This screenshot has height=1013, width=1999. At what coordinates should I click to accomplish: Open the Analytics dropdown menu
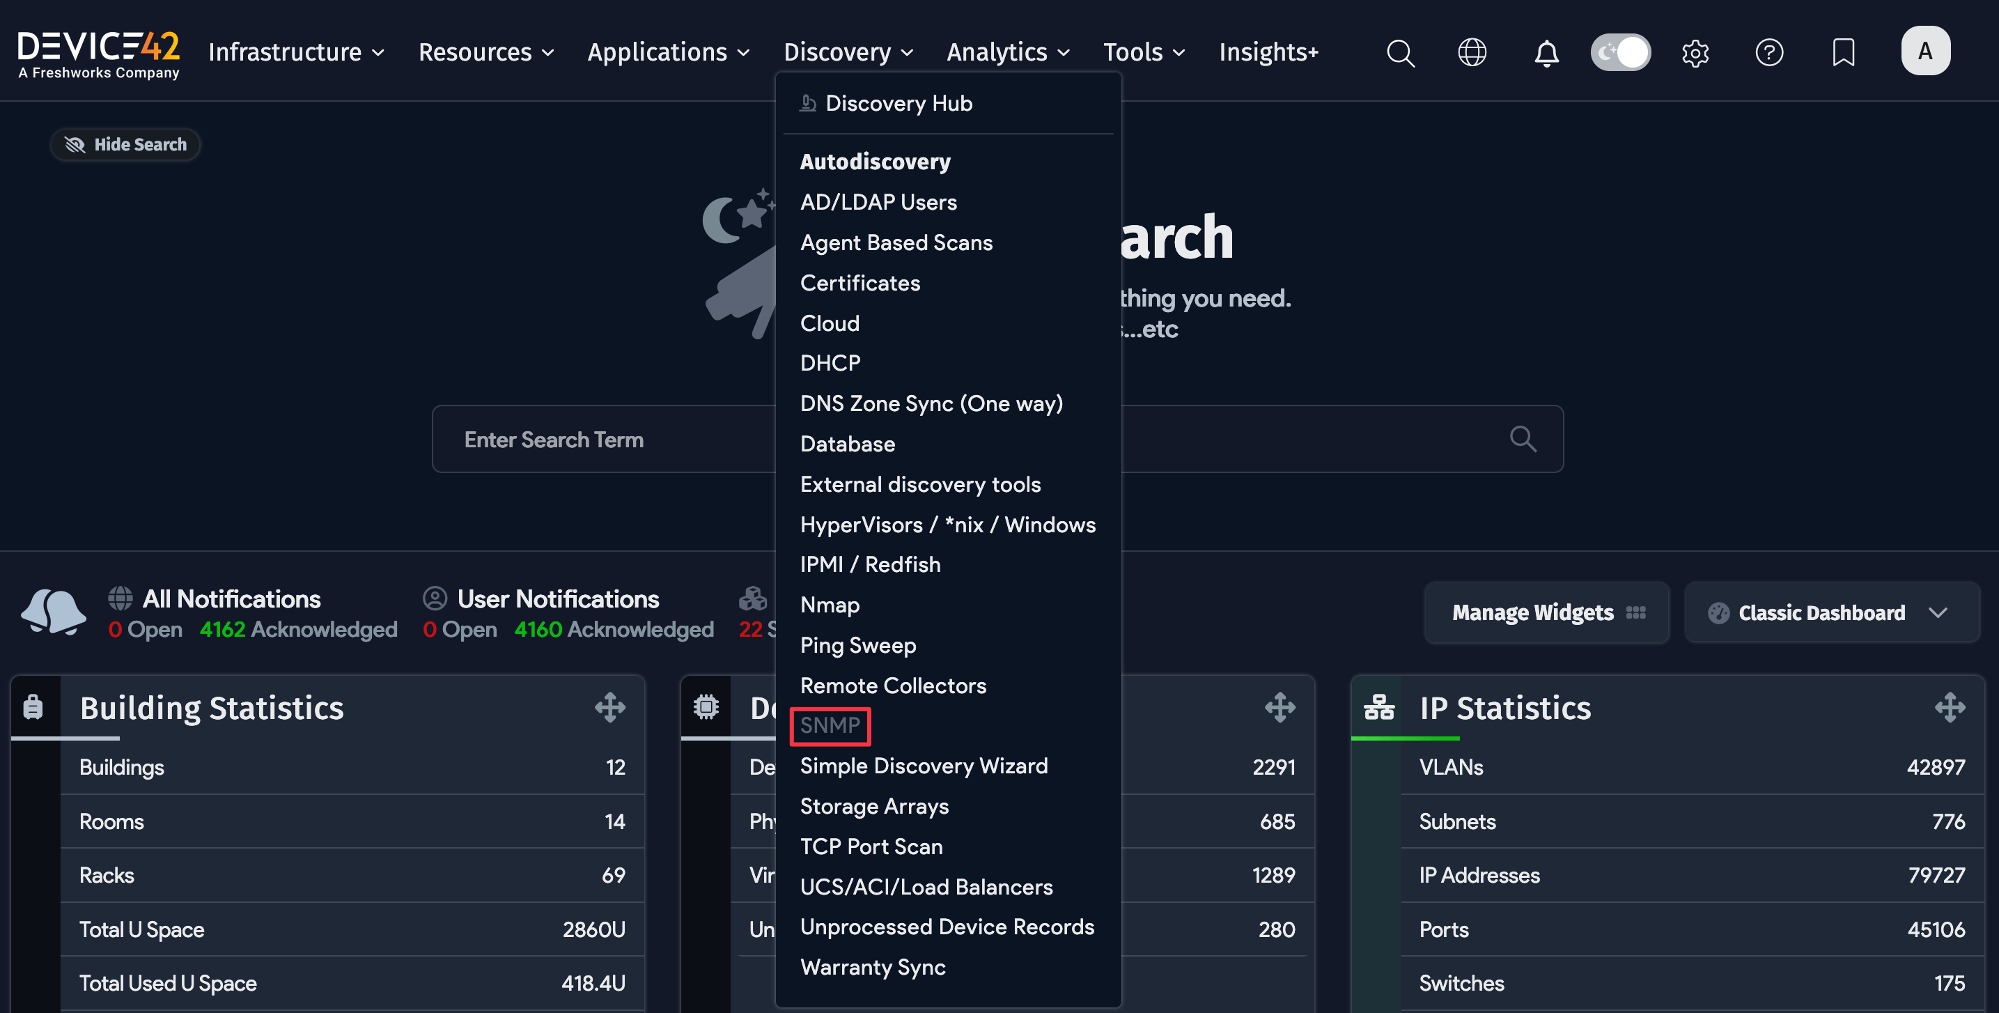1007,52
